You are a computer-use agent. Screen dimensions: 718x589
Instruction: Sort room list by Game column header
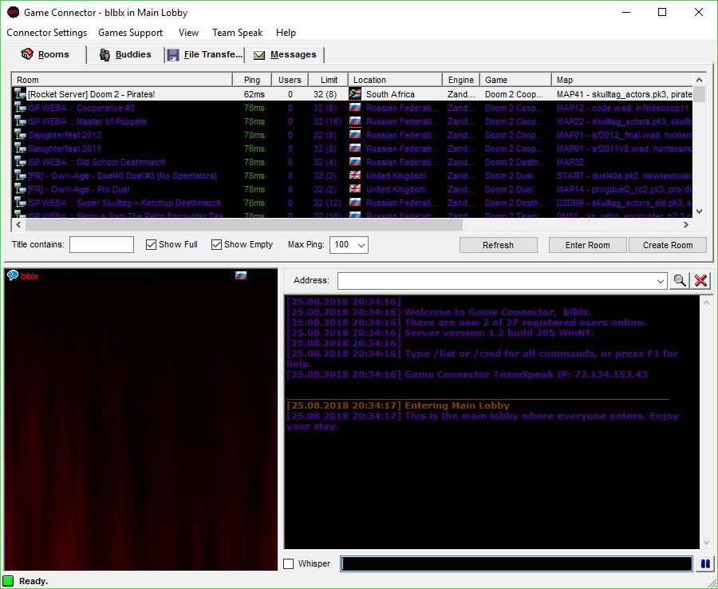point(515,80)
